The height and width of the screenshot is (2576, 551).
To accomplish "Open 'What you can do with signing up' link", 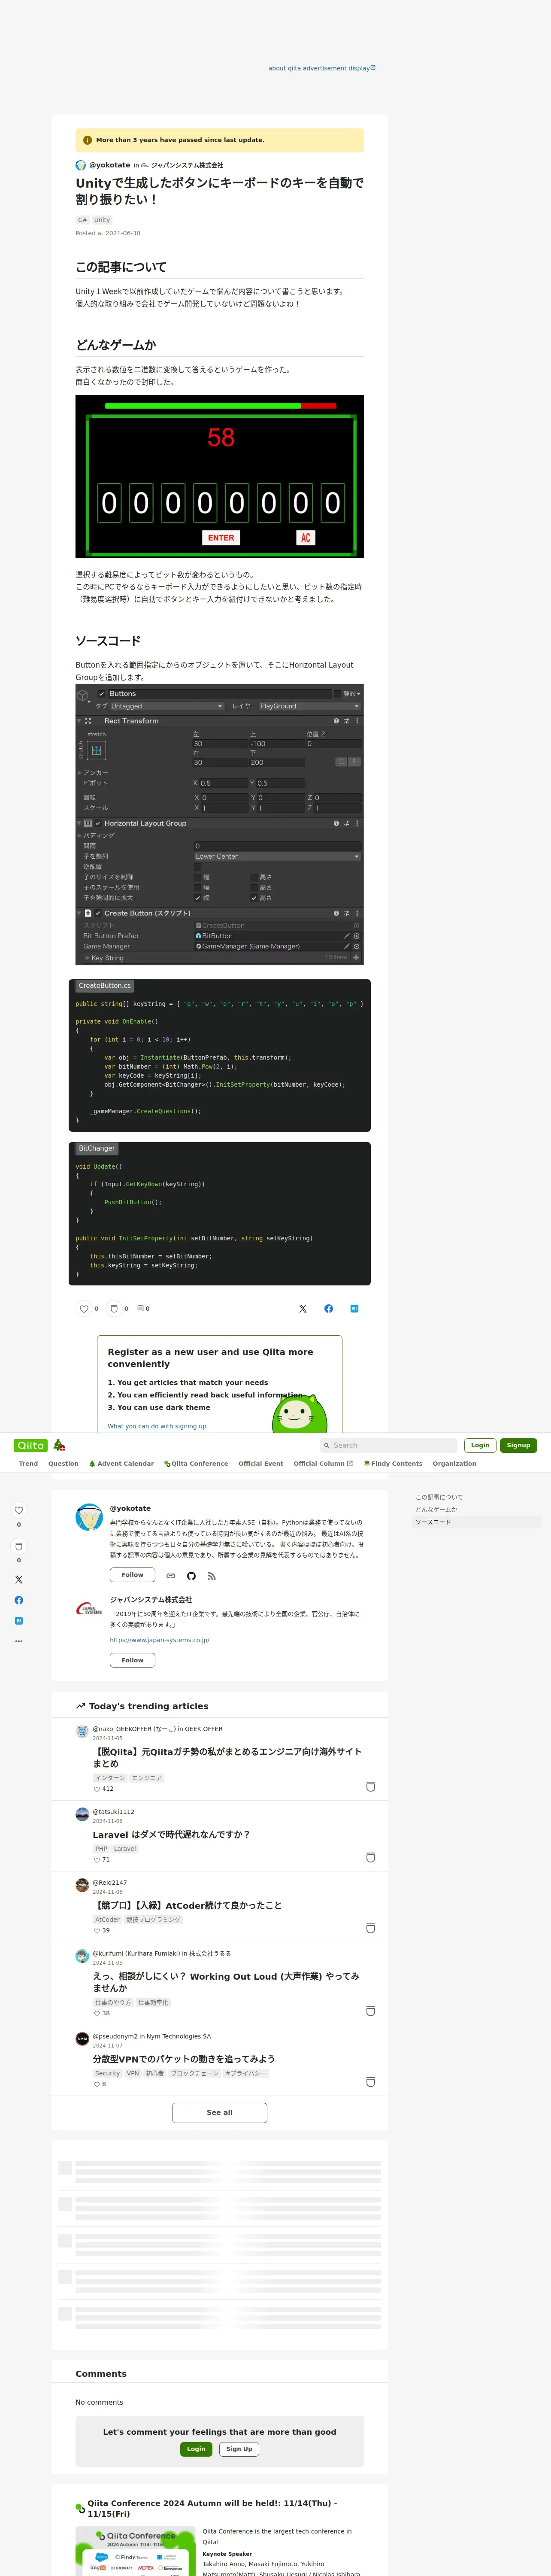I will pos(157,1426).
